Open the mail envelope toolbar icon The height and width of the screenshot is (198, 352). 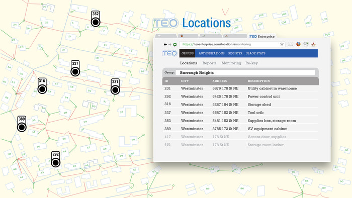(x=291, y=44)
